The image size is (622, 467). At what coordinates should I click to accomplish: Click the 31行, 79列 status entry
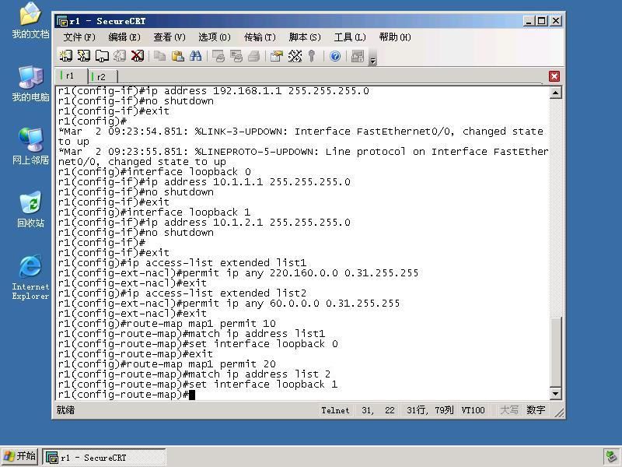(x=430, y=410)
